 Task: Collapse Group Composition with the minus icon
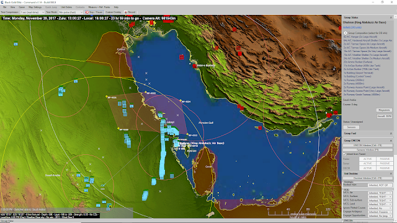coord(346,33)
